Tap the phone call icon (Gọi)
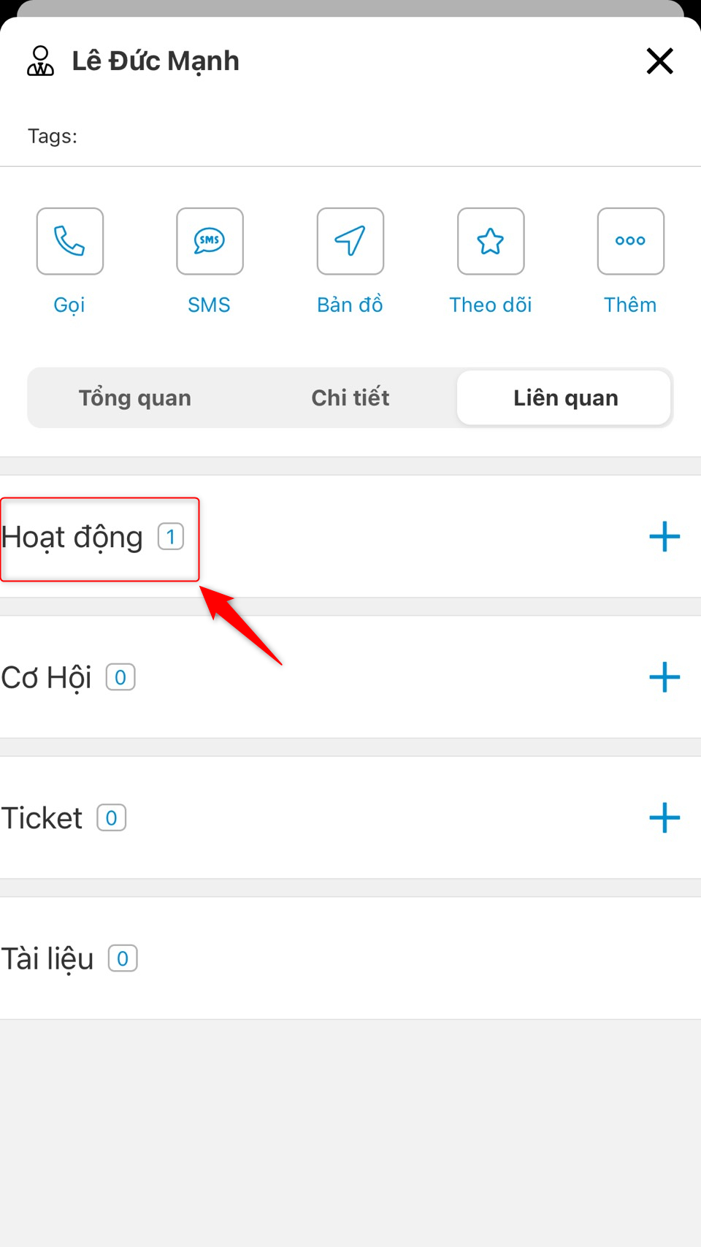This screenshot has height=1247, width=701. [x=70, y=241]
